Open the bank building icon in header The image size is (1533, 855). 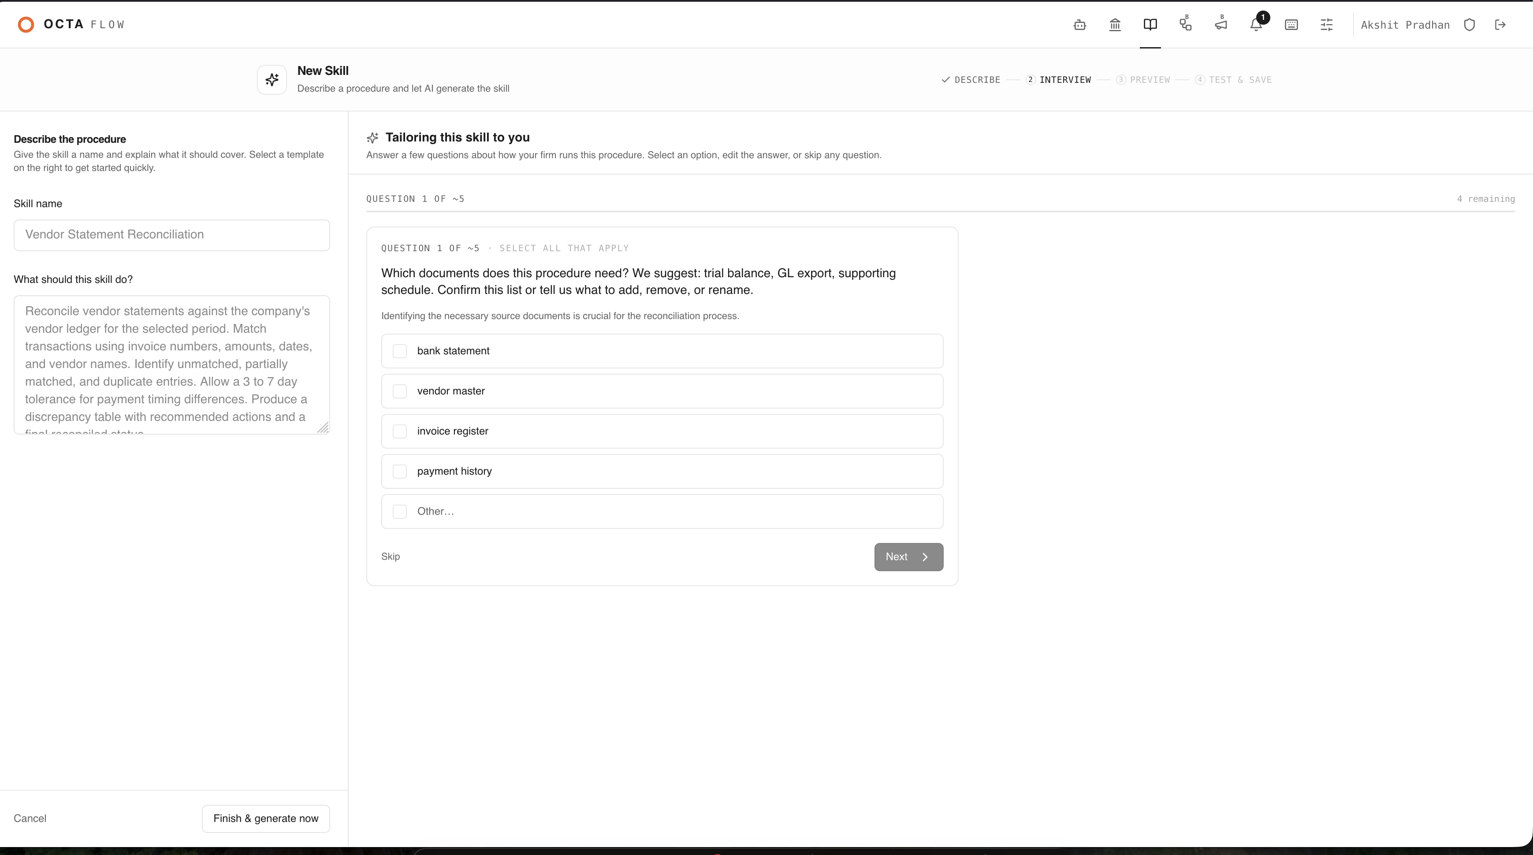[1115, 24]
